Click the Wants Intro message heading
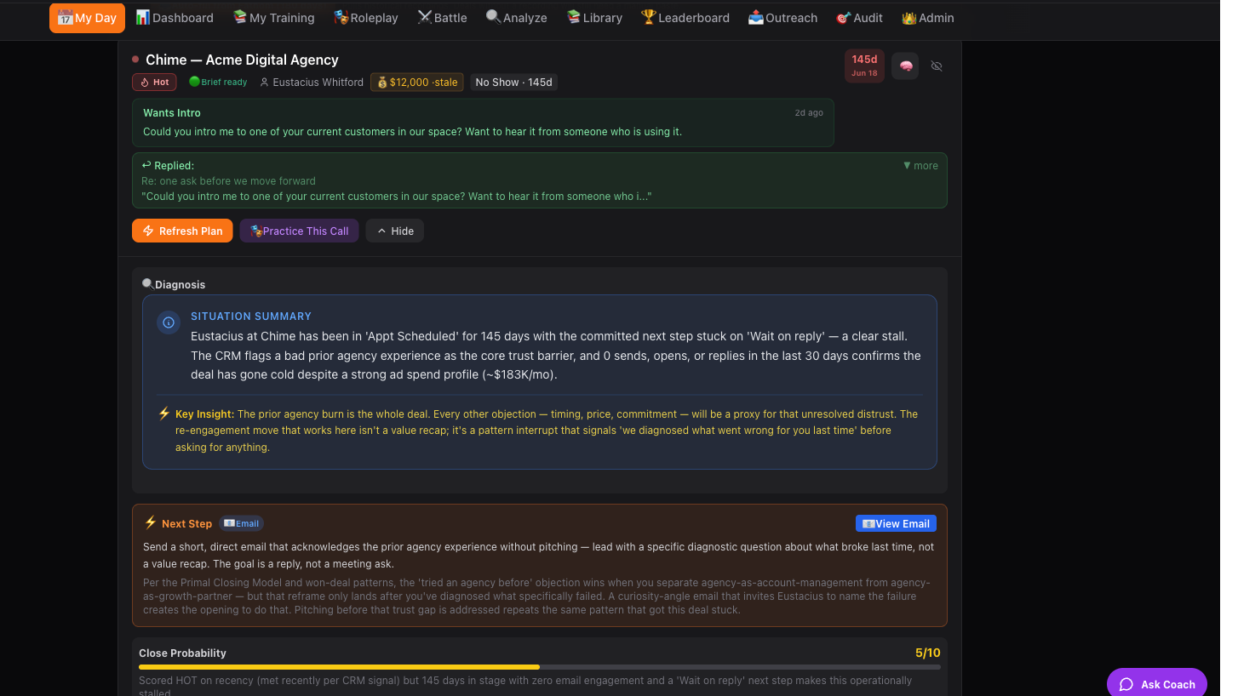The image size is (1238, 696). coord(172,112)
